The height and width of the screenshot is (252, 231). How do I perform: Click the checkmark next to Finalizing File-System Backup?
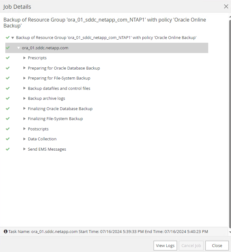click(8, 119)
